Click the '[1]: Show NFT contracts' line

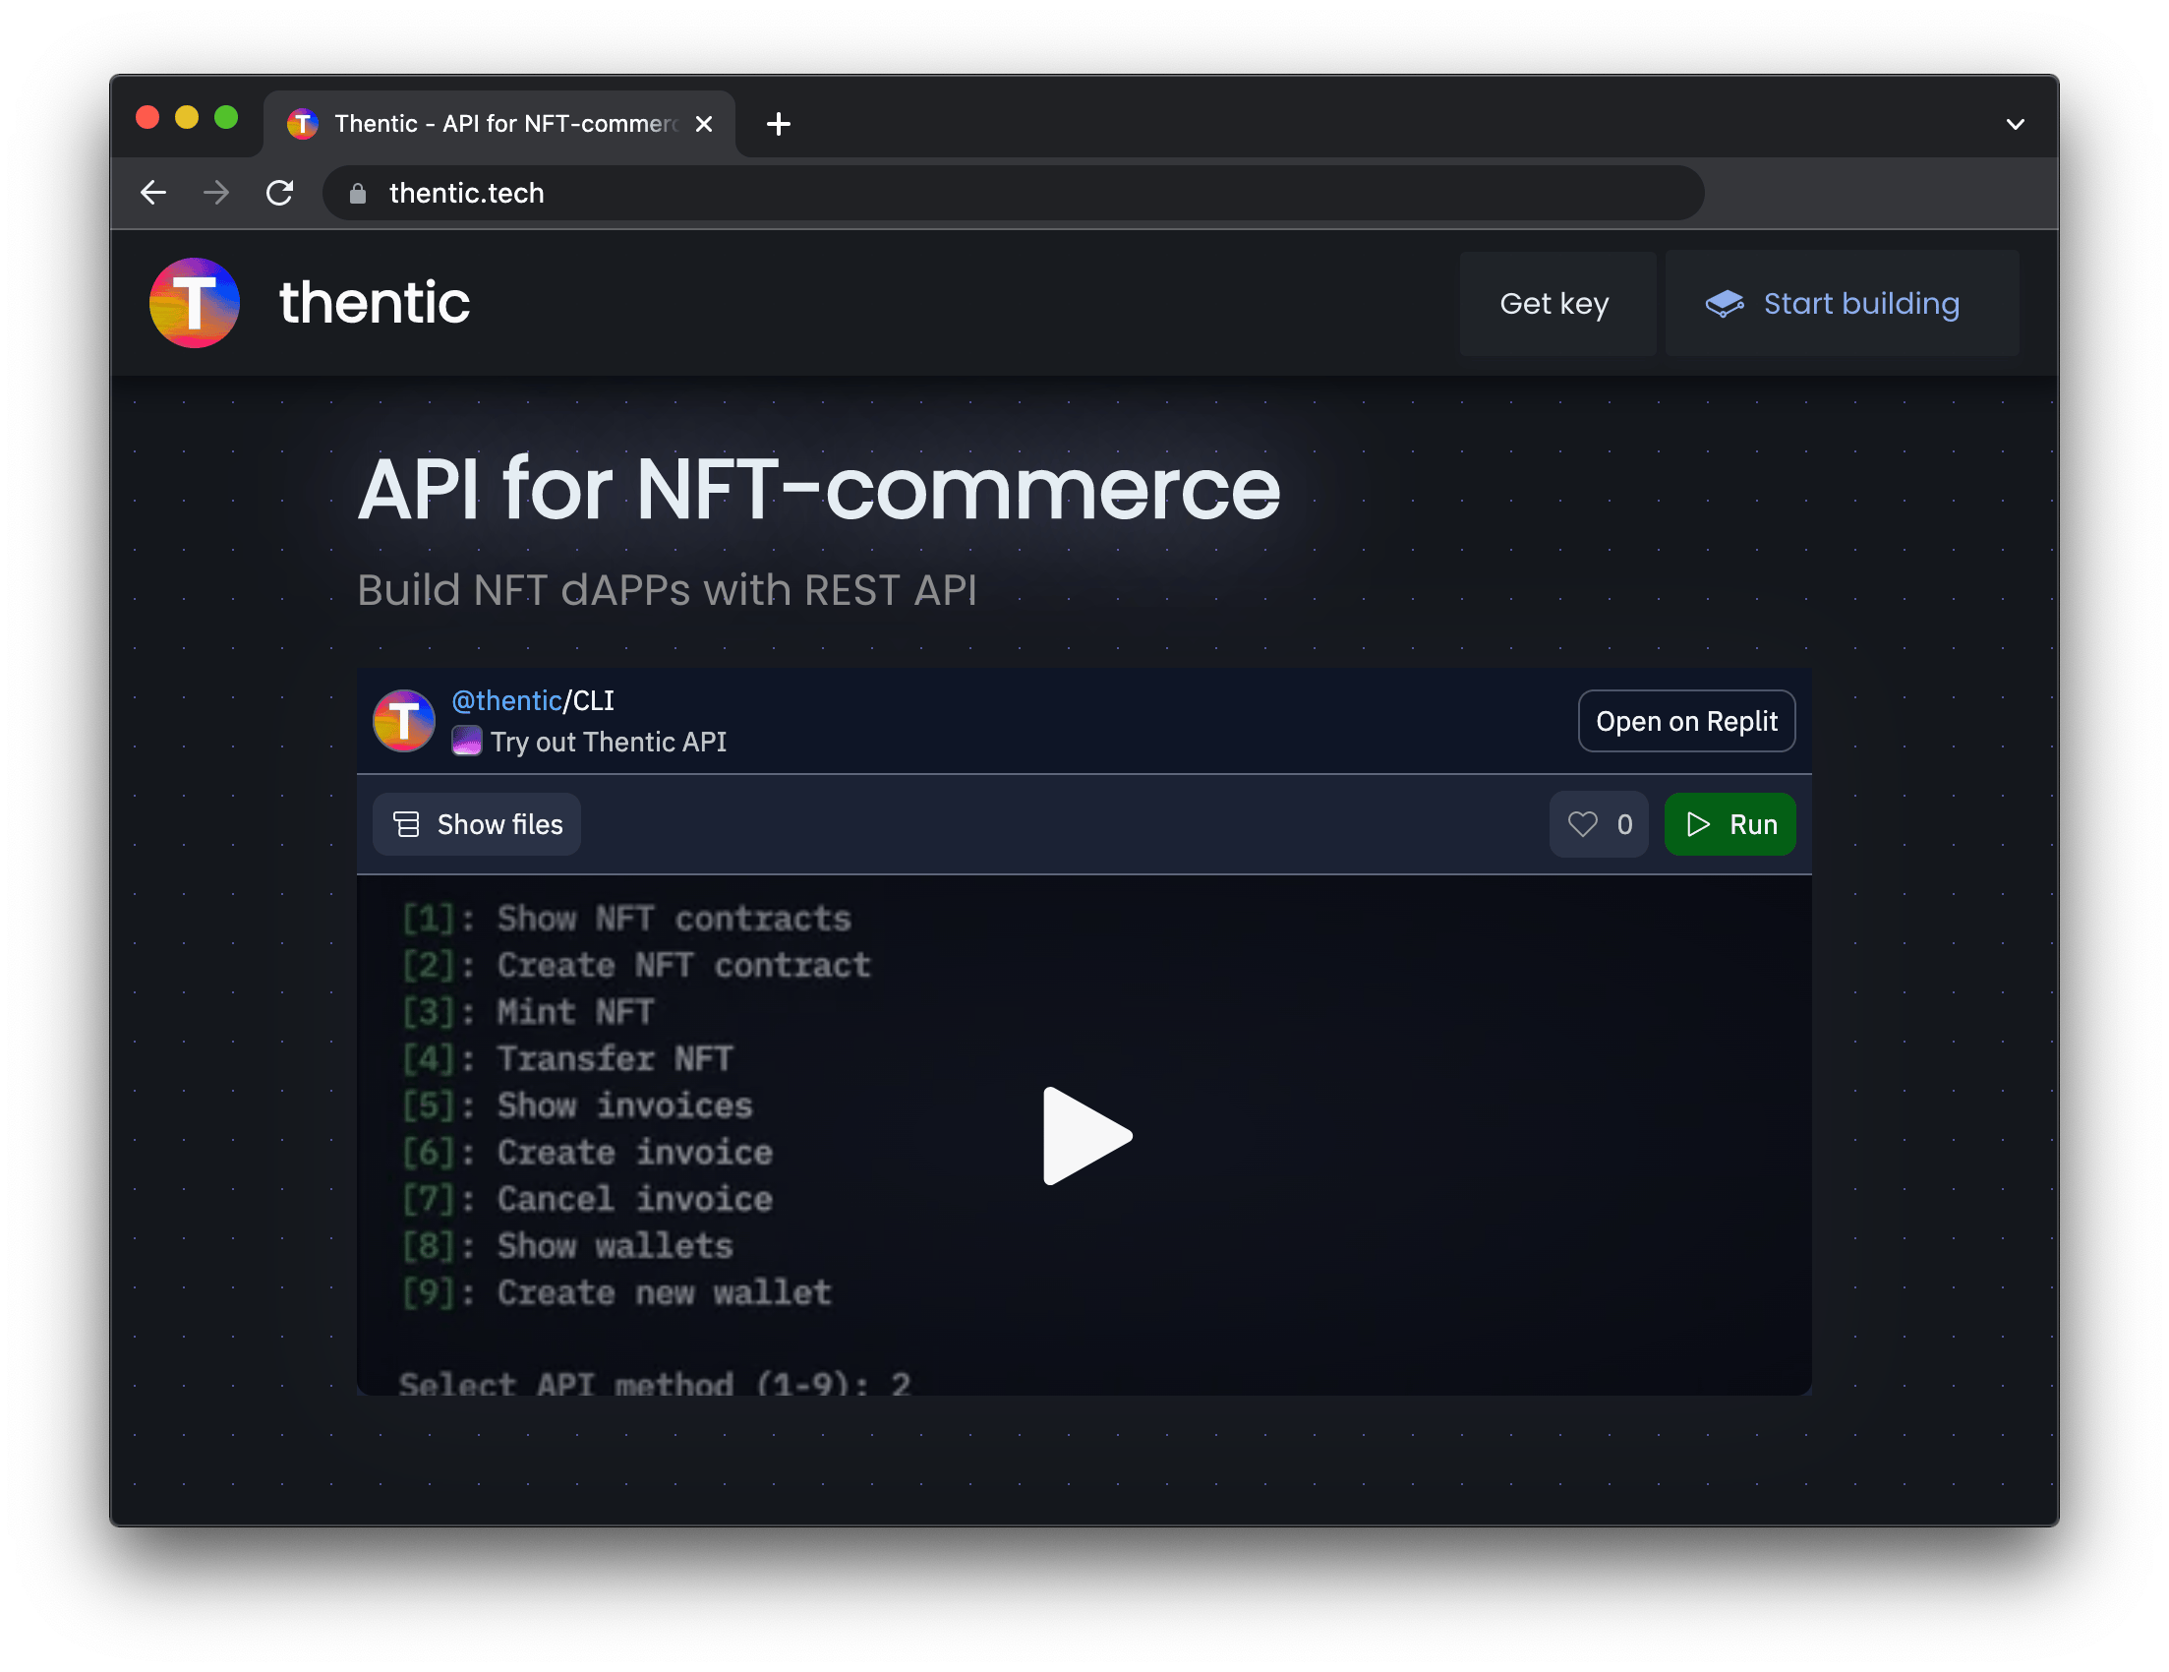[x=626, y=919]
